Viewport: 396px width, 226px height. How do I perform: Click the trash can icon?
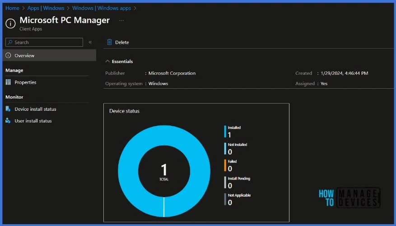109,42
